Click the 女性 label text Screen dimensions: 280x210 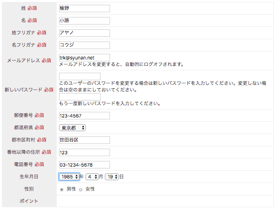pos(90,189)
